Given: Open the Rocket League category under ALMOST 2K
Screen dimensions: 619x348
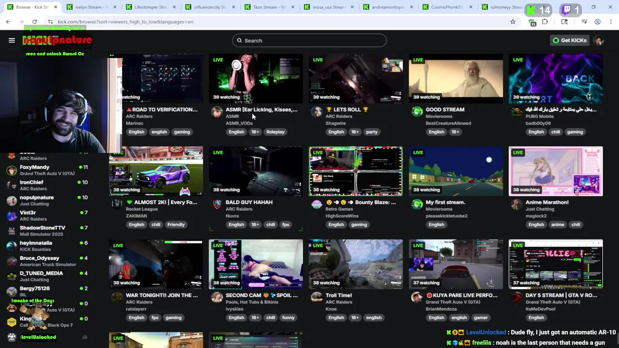Looking at the screenshot, I should pos(142,209).
